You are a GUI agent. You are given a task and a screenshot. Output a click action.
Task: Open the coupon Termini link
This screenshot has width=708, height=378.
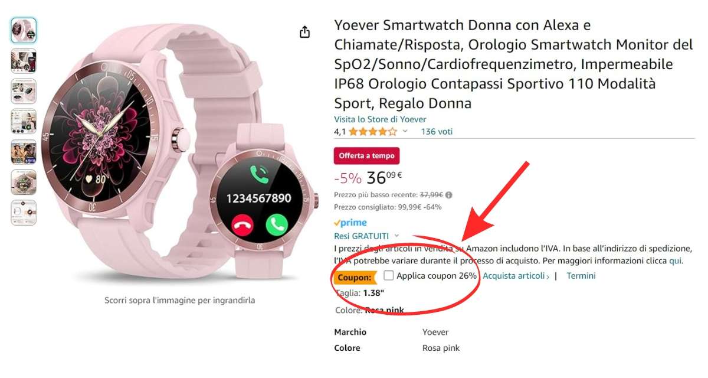click(581, 276)
